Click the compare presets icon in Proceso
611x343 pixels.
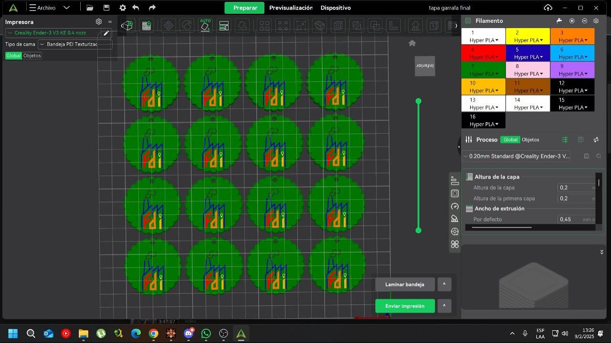581,140
